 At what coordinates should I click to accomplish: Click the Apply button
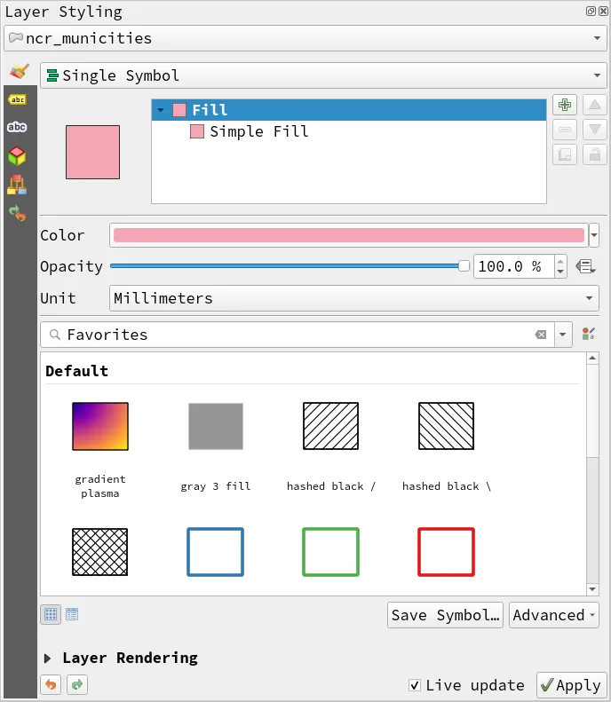(x=572, y=685)
